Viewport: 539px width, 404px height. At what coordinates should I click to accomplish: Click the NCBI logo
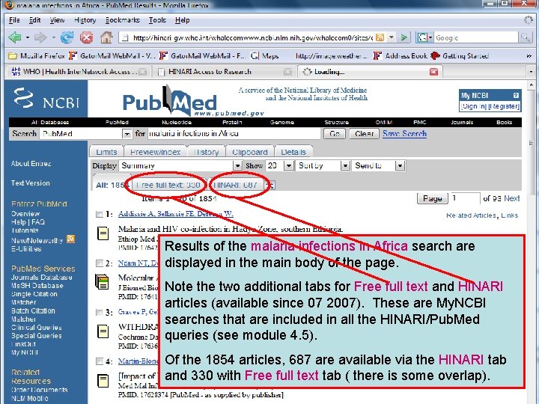click(x=46, y=99)
